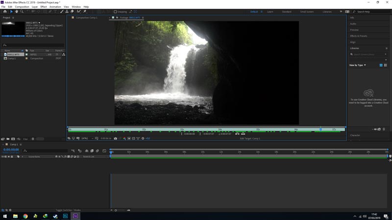Select the 00012.MTS footage item
392x220 pixels.
pos(13,54)
